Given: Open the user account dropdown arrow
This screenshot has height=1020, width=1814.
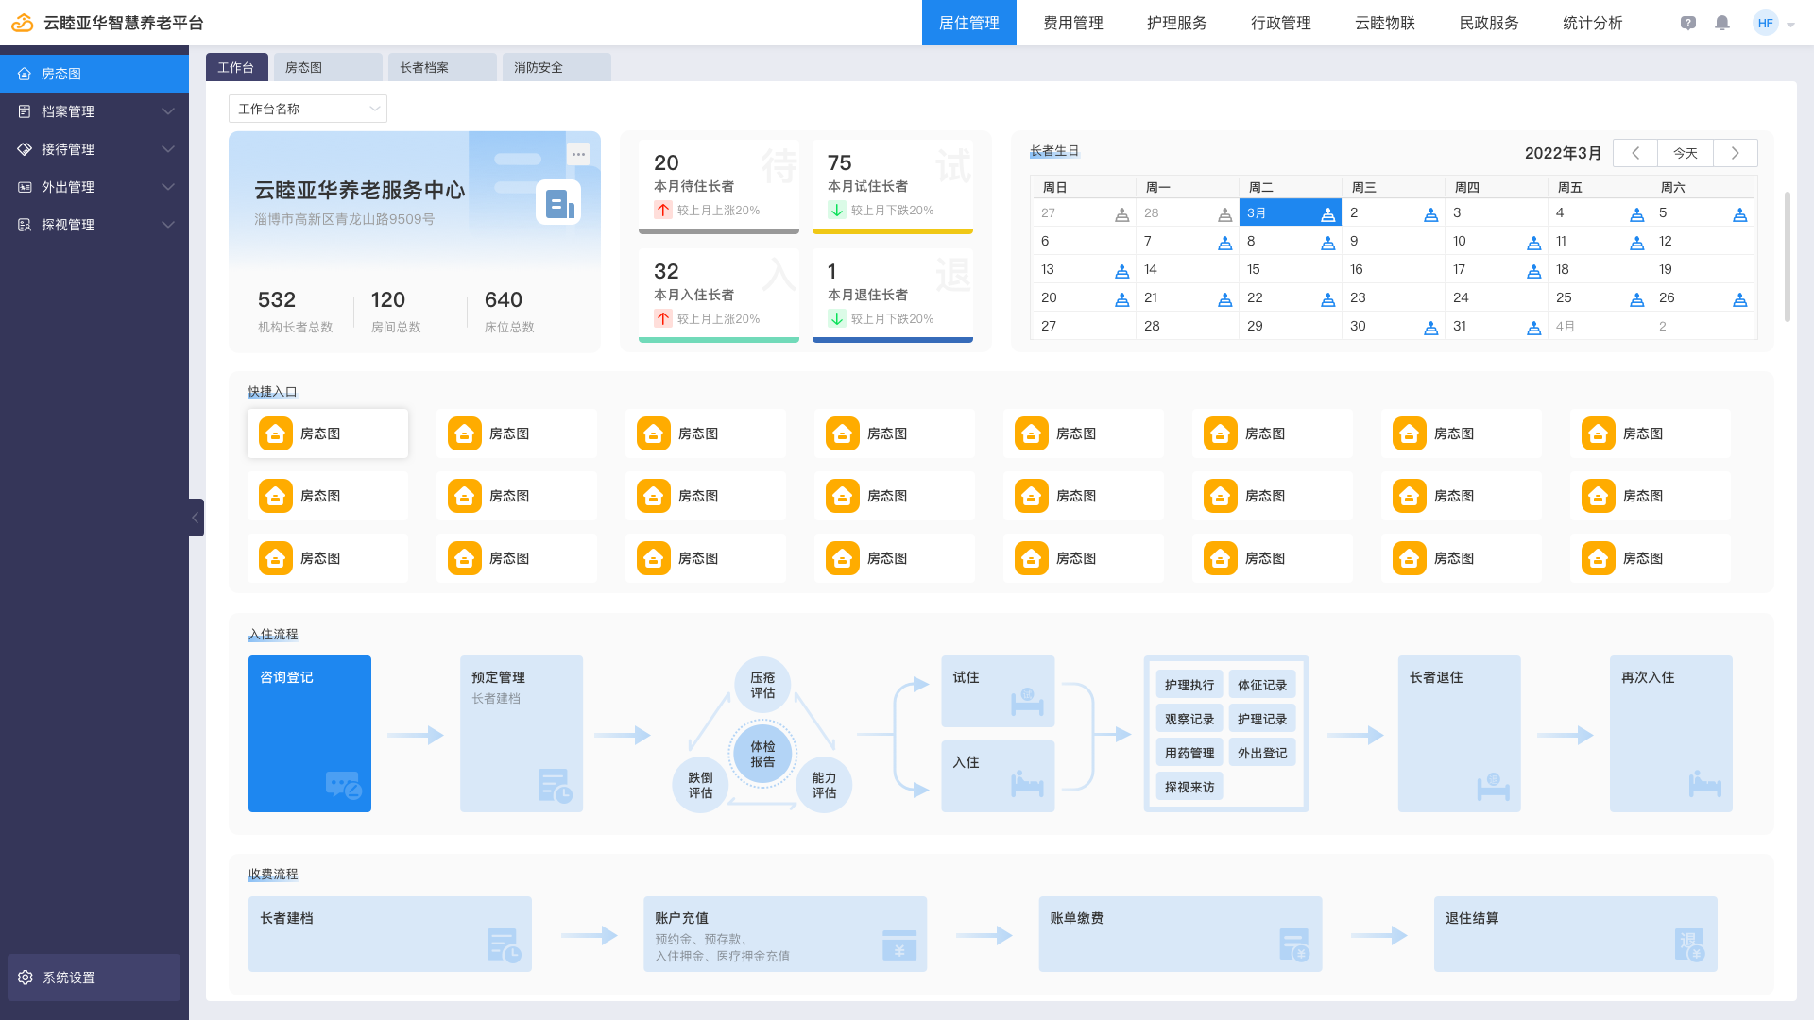Looking at the screenshot, I should 1791,25.
